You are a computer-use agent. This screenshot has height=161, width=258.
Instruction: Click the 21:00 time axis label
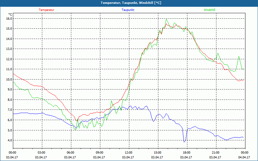click(x=216, y=153)
